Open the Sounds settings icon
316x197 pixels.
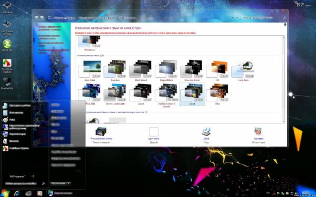tap(206, 132)
